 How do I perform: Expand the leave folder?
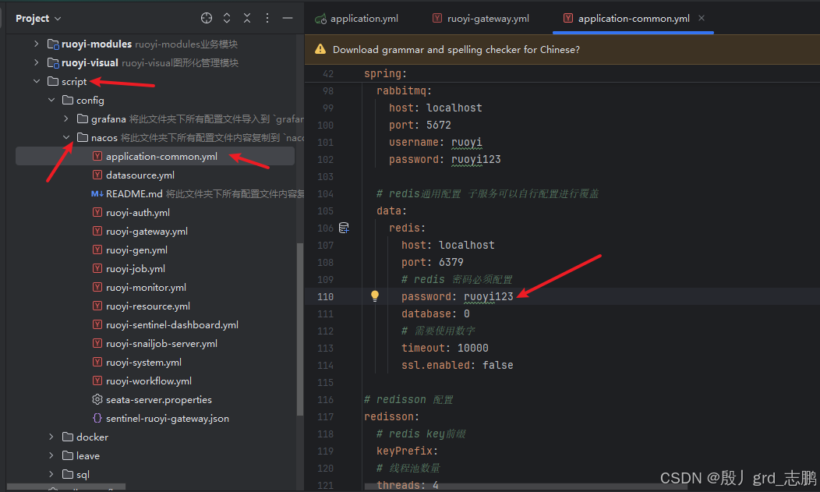pos(51,455)
